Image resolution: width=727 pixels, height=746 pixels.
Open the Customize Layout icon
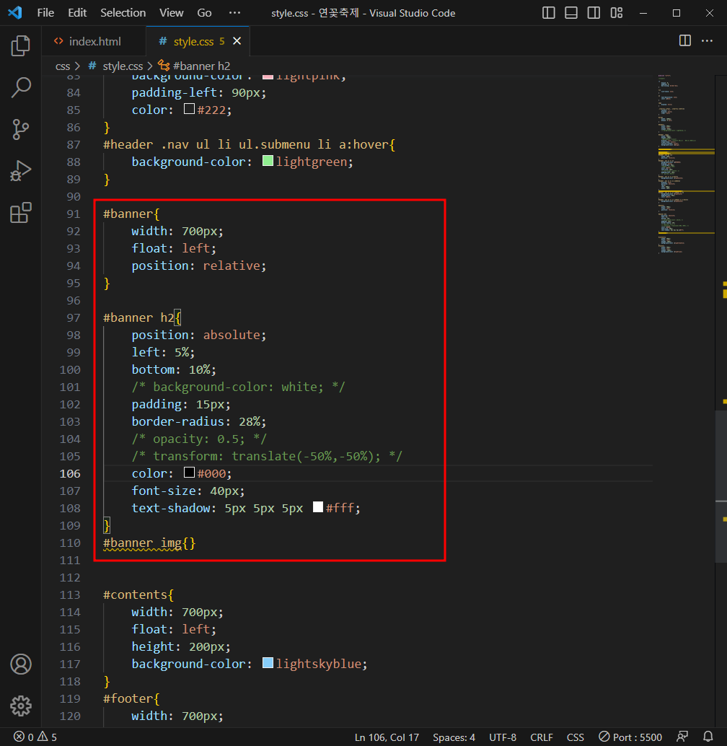(x=616, y=13)
